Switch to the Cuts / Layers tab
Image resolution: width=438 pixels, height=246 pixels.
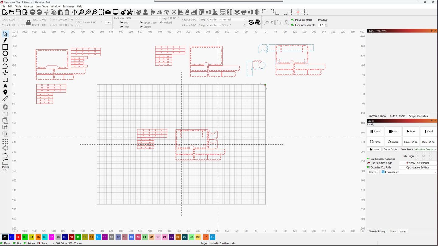pyautogui.click(x=397, y=116)
